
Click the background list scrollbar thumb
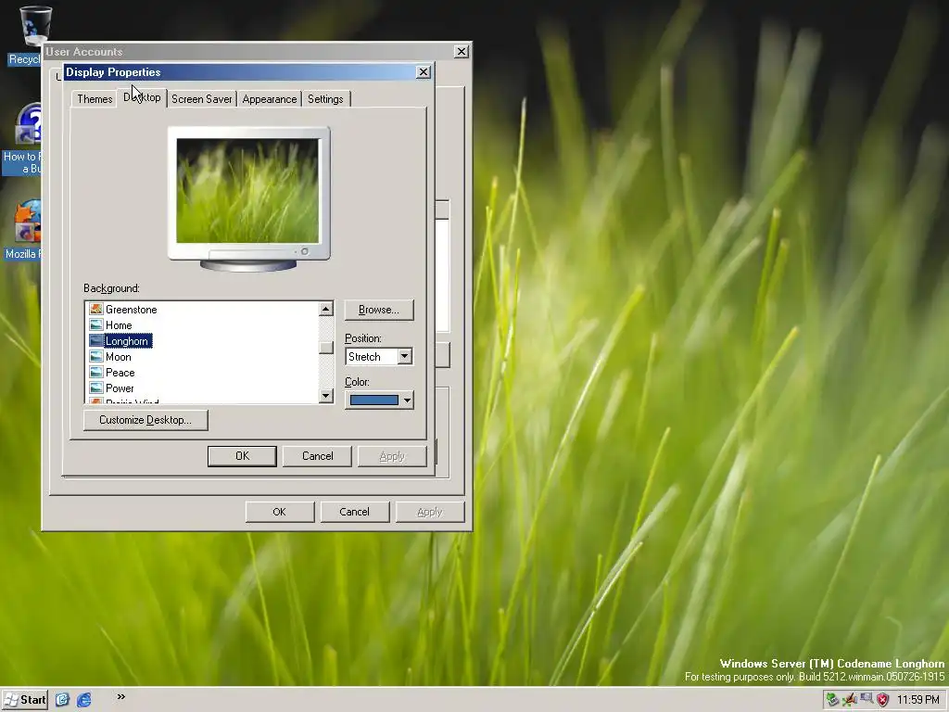pos(325,347)
